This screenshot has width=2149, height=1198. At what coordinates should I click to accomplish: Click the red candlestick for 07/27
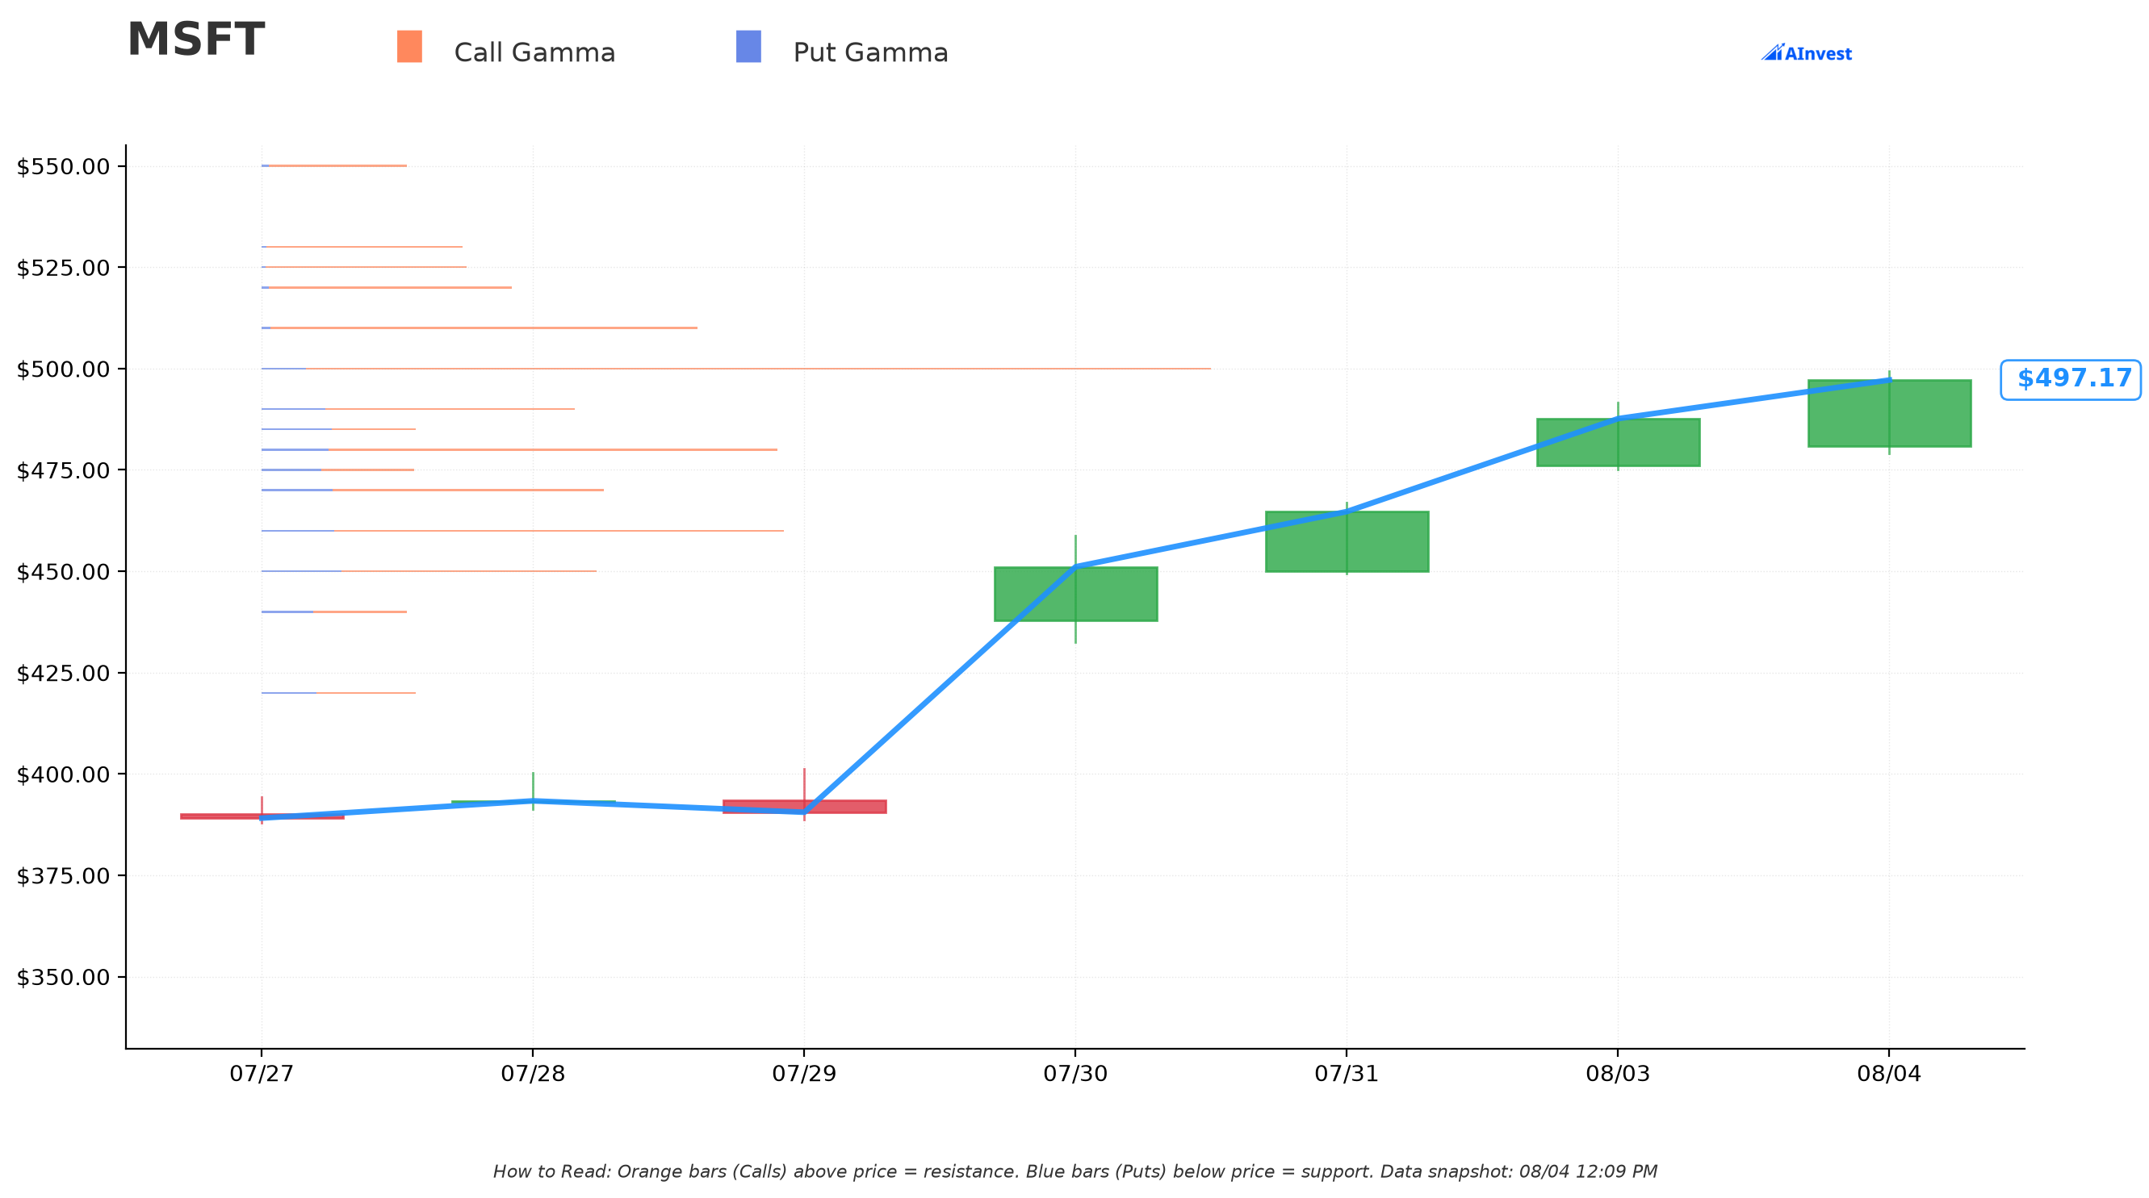[x=262, y=816]
